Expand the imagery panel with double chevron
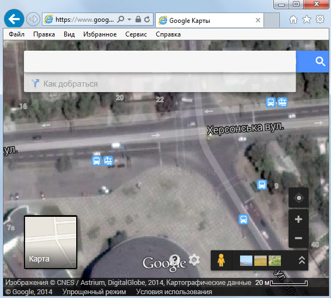This screenshot has height=298, width=331. click(x=302, y=260)
